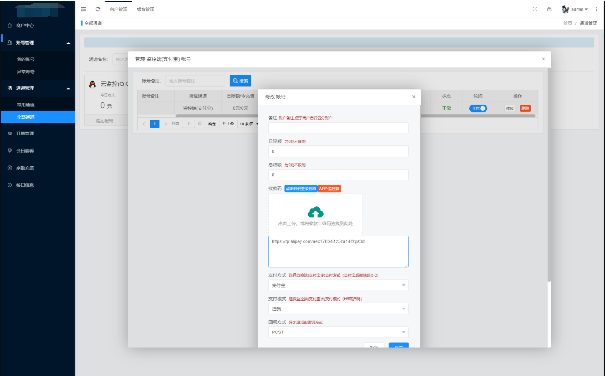This screenshot has width=605, height=376.
Task: Click the penguin QQ icon on 云监控 card
Action: (x=92, y=85)
